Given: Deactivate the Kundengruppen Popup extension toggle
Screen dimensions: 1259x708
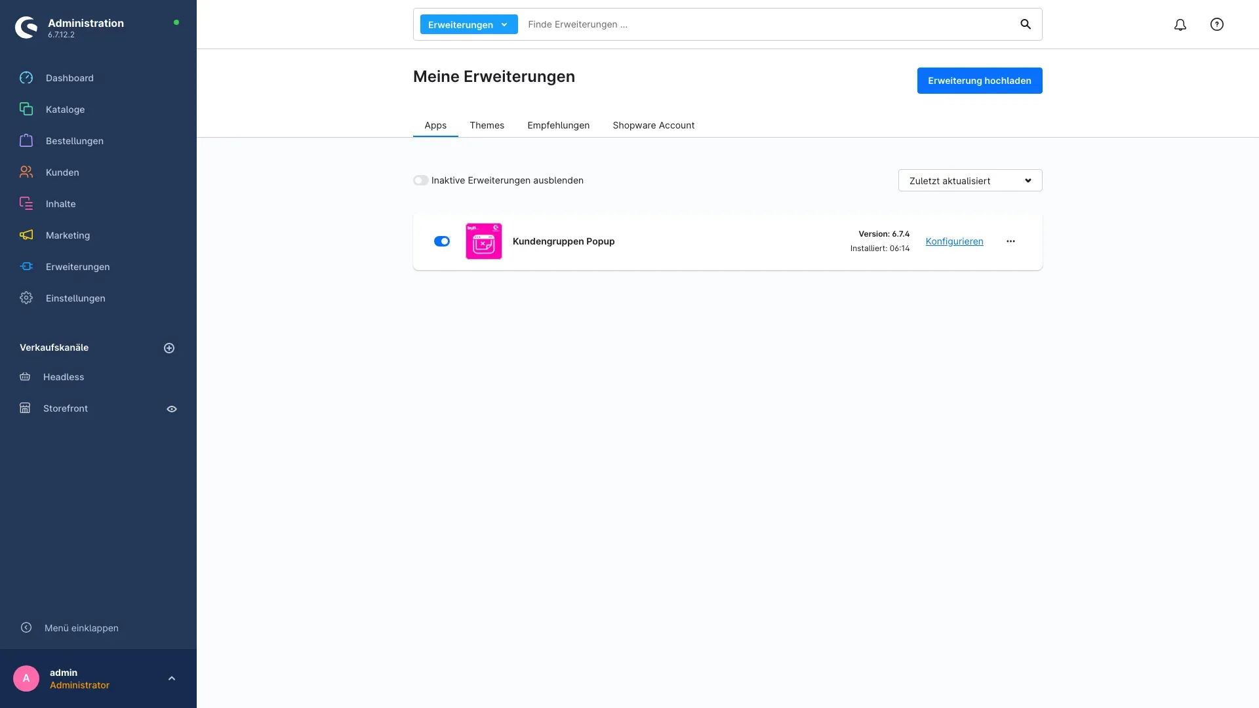Looking at the screenshot, I should click(x=442, y=241).
